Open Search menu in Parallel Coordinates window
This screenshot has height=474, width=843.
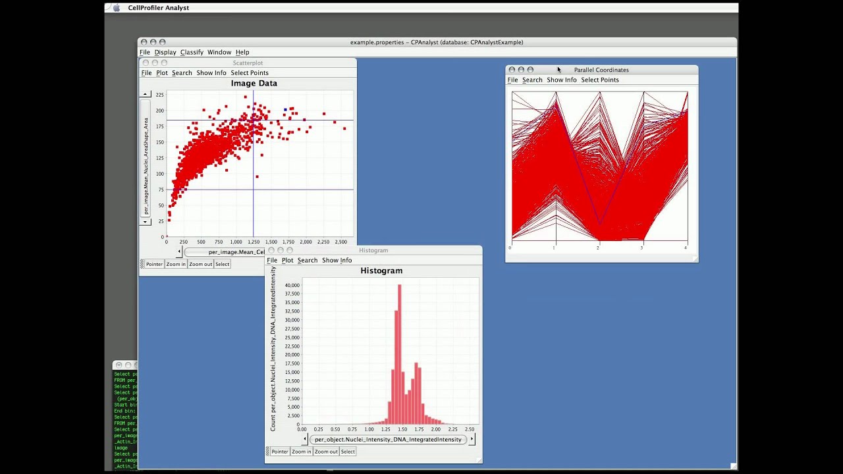(x=532, y=80)
